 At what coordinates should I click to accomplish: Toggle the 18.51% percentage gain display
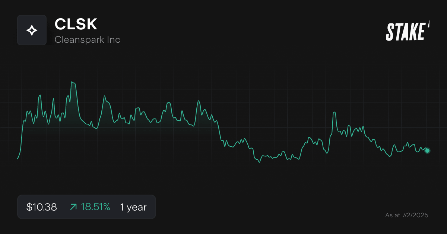(x=95, y=207)
